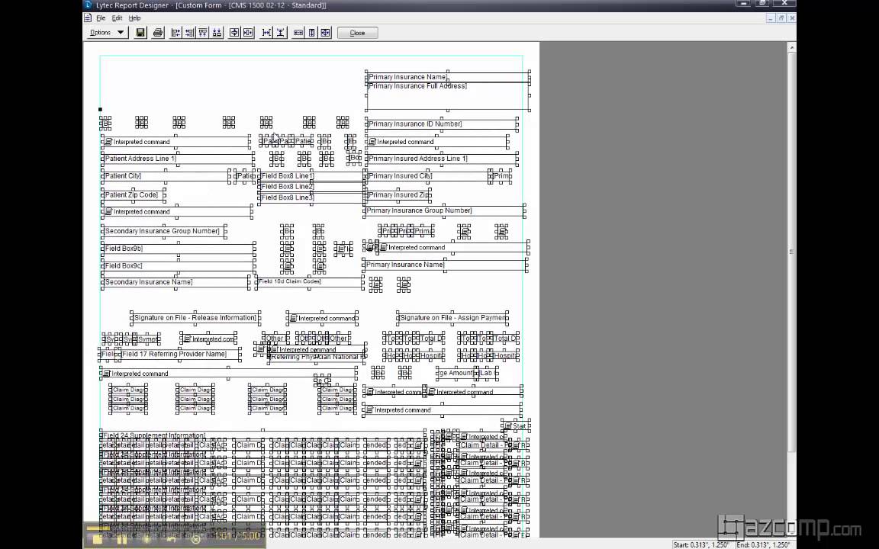Select the Field Box8 Line2 field
Screen dimensions: 879x549
311,187
